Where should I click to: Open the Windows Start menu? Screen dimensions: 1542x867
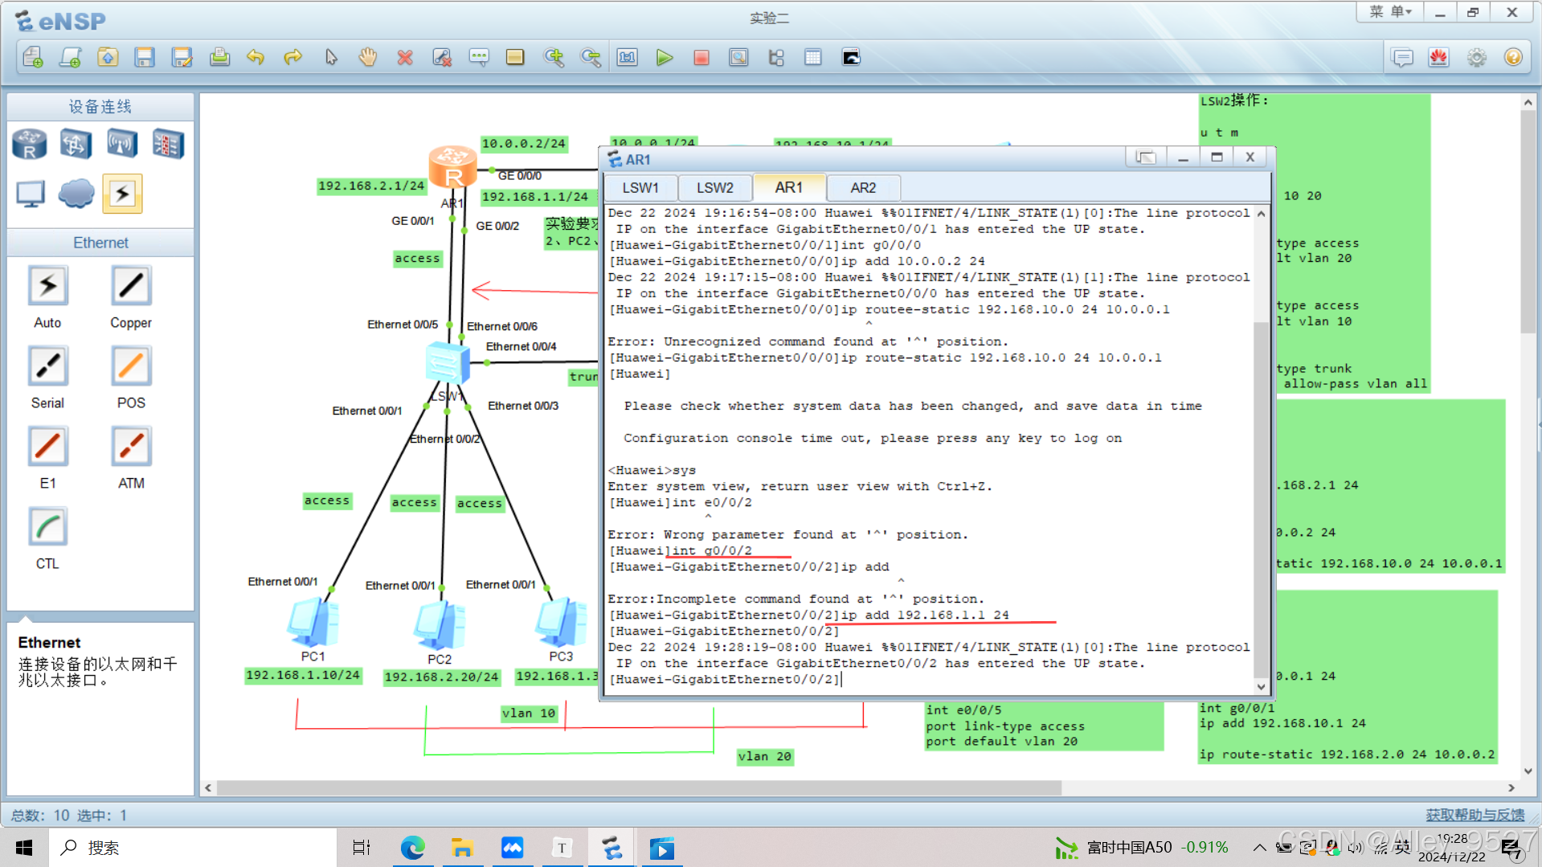coord(24,848)
